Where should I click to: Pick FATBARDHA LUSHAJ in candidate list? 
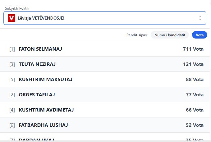tap(43, 125)
